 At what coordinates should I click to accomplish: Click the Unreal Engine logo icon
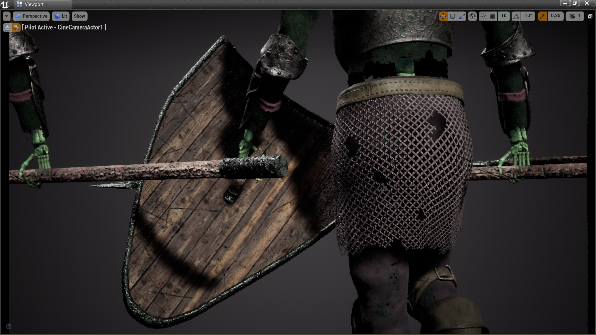coord(5,4)
